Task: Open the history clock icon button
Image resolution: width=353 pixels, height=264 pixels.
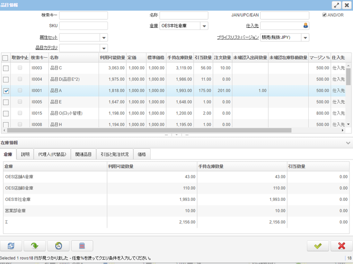Action: [58, 246]
